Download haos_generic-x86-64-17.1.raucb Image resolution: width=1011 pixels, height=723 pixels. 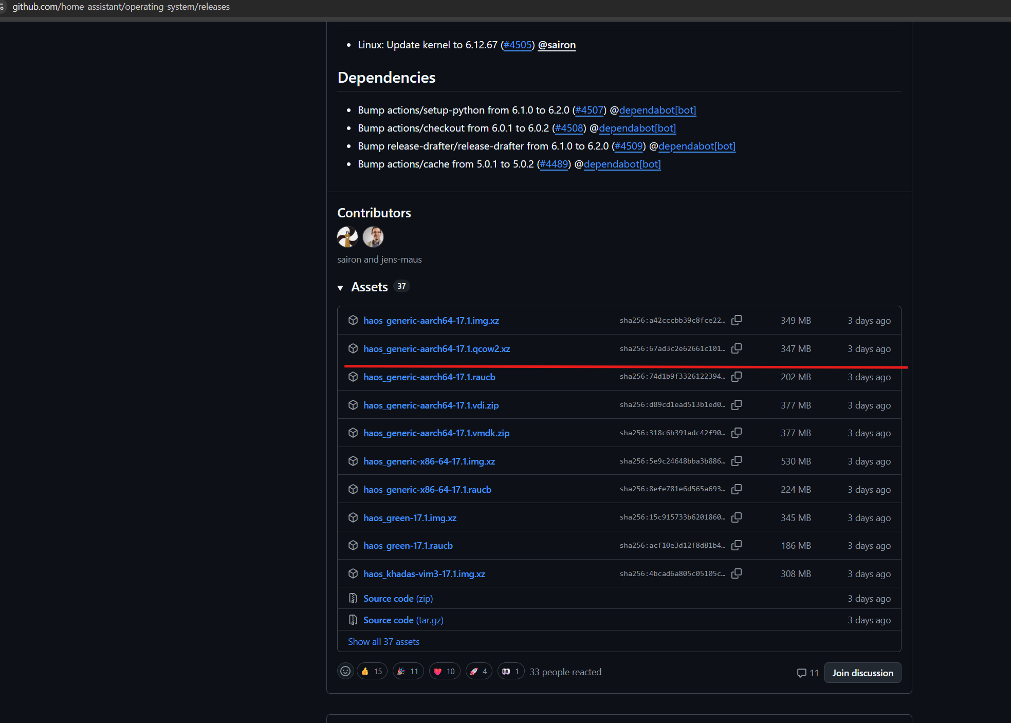(x=427, y=490)
